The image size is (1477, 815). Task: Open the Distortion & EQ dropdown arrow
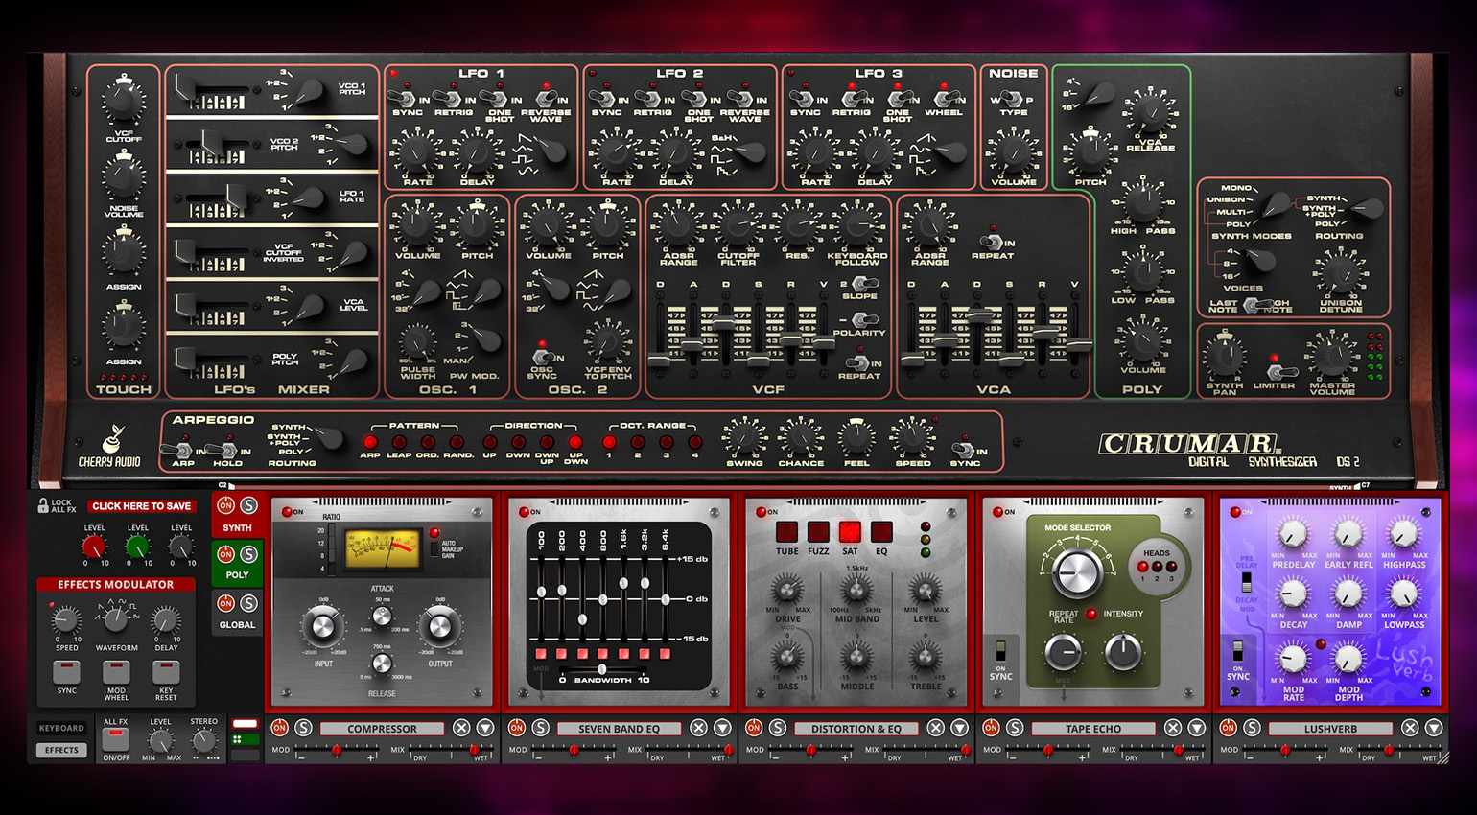tap(959, 728)
